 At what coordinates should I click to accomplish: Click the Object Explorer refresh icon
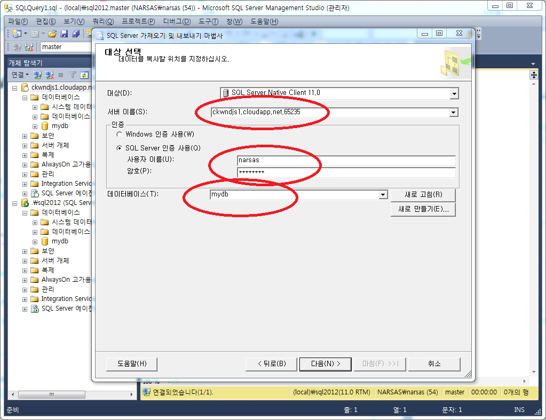84,75
